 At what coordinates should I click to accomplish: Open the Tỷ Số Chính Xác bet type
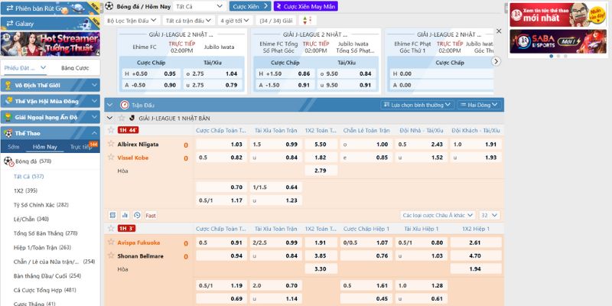(41, 204)
